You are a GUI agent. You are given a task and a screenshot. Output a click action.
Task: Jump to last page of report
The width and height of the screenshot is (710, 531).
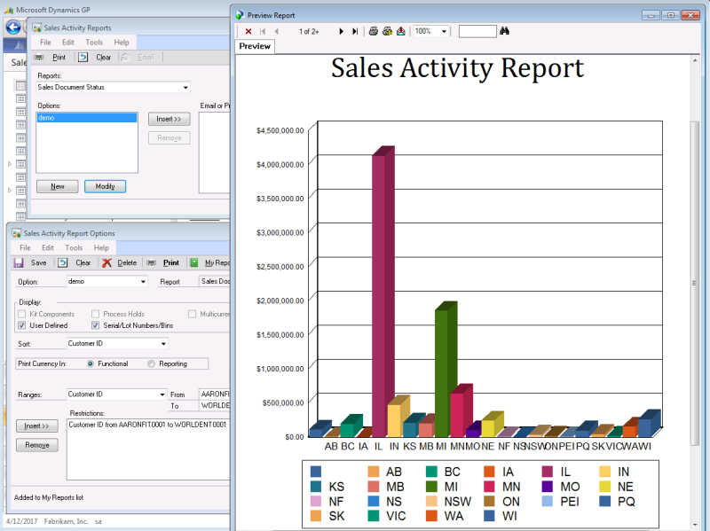pos(355,31)
